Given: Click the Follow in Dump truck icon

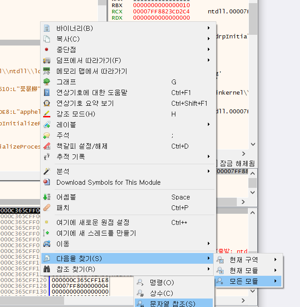Looking at the screenshot, I should click(x=47, y=60).
